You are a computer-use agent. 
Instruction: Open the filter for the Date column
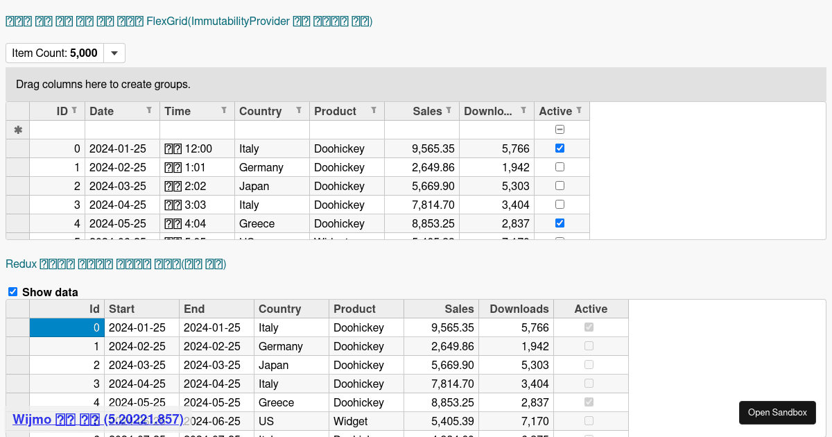click(149, 109)
